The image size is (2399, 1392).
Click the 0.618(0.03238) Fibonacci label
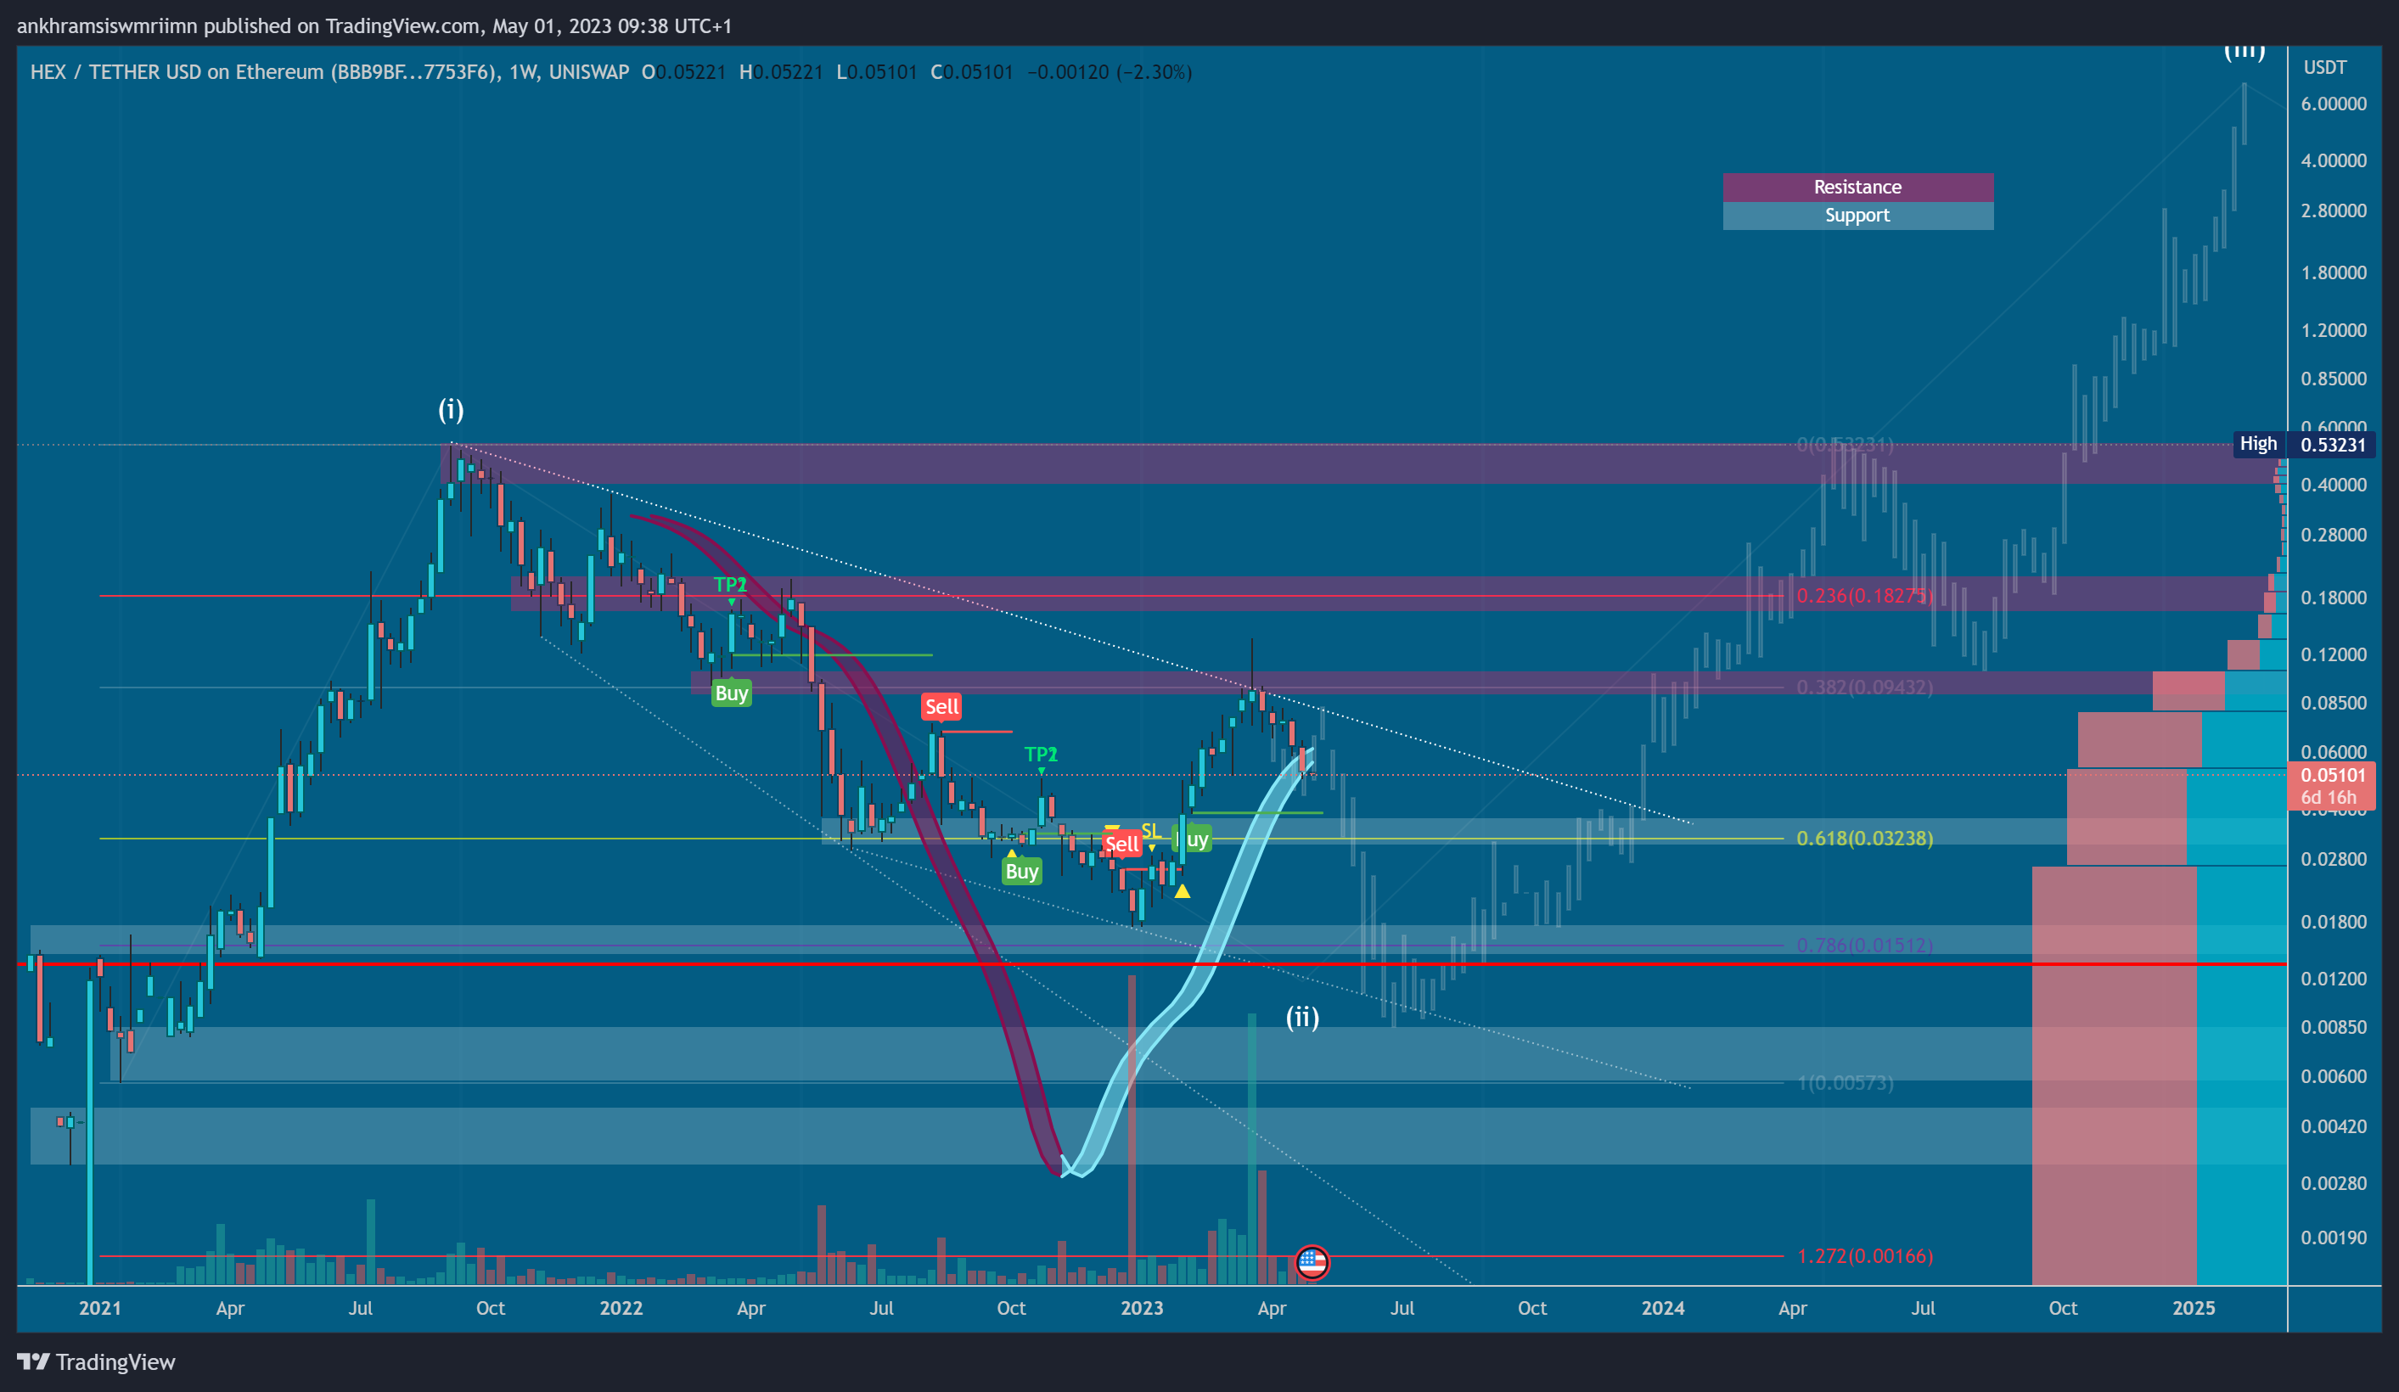click(1864, 838)
